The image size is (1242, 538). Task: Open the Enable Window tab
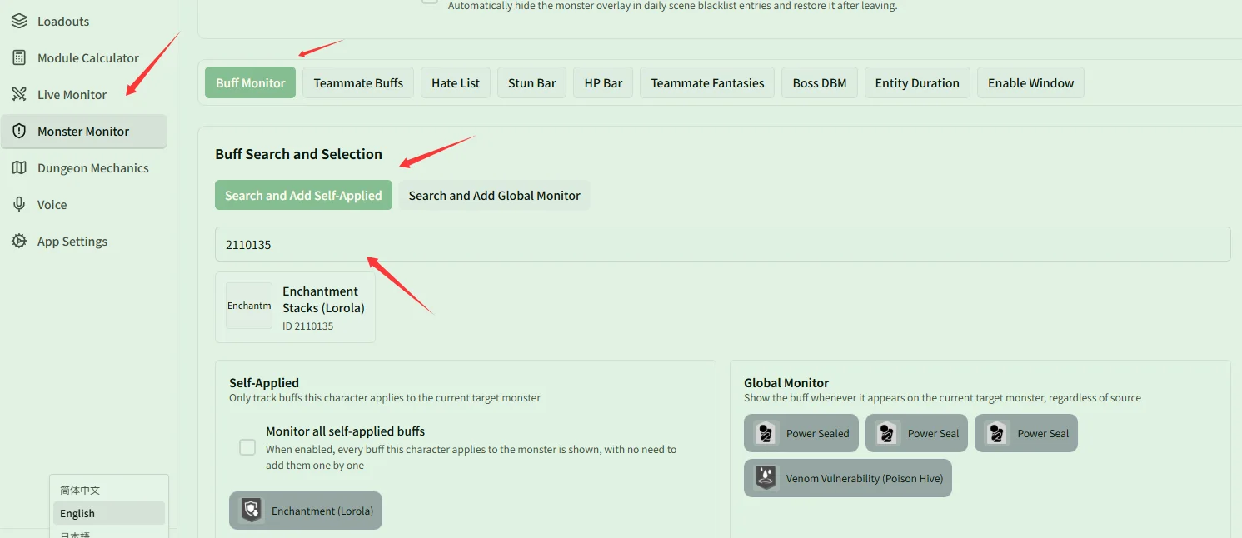click(x=1030, y=82)
